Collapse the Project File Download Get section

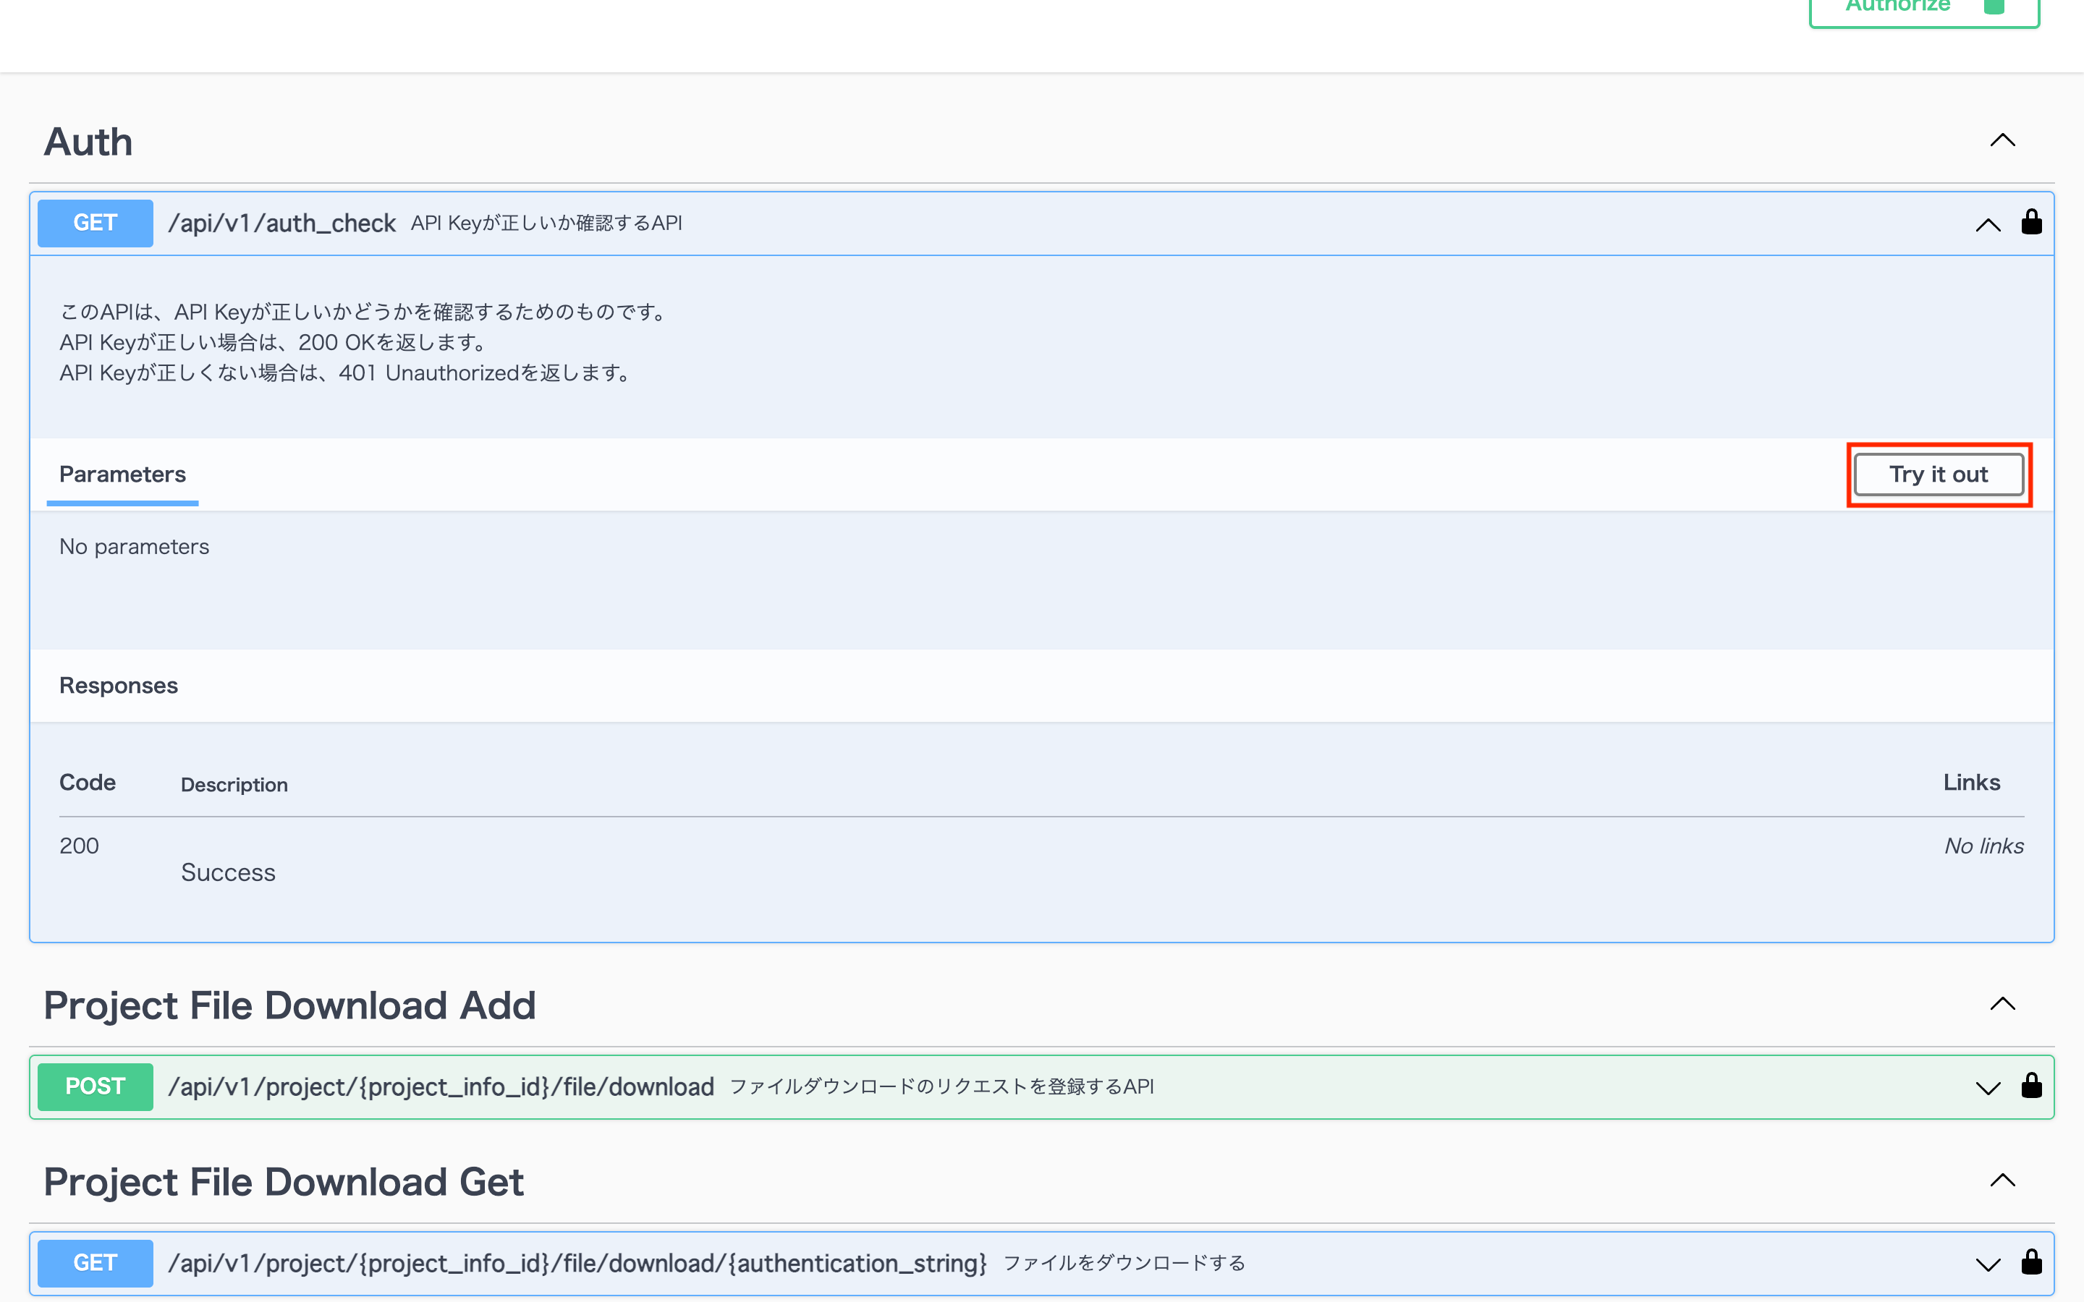[x=2002, y=1180]
